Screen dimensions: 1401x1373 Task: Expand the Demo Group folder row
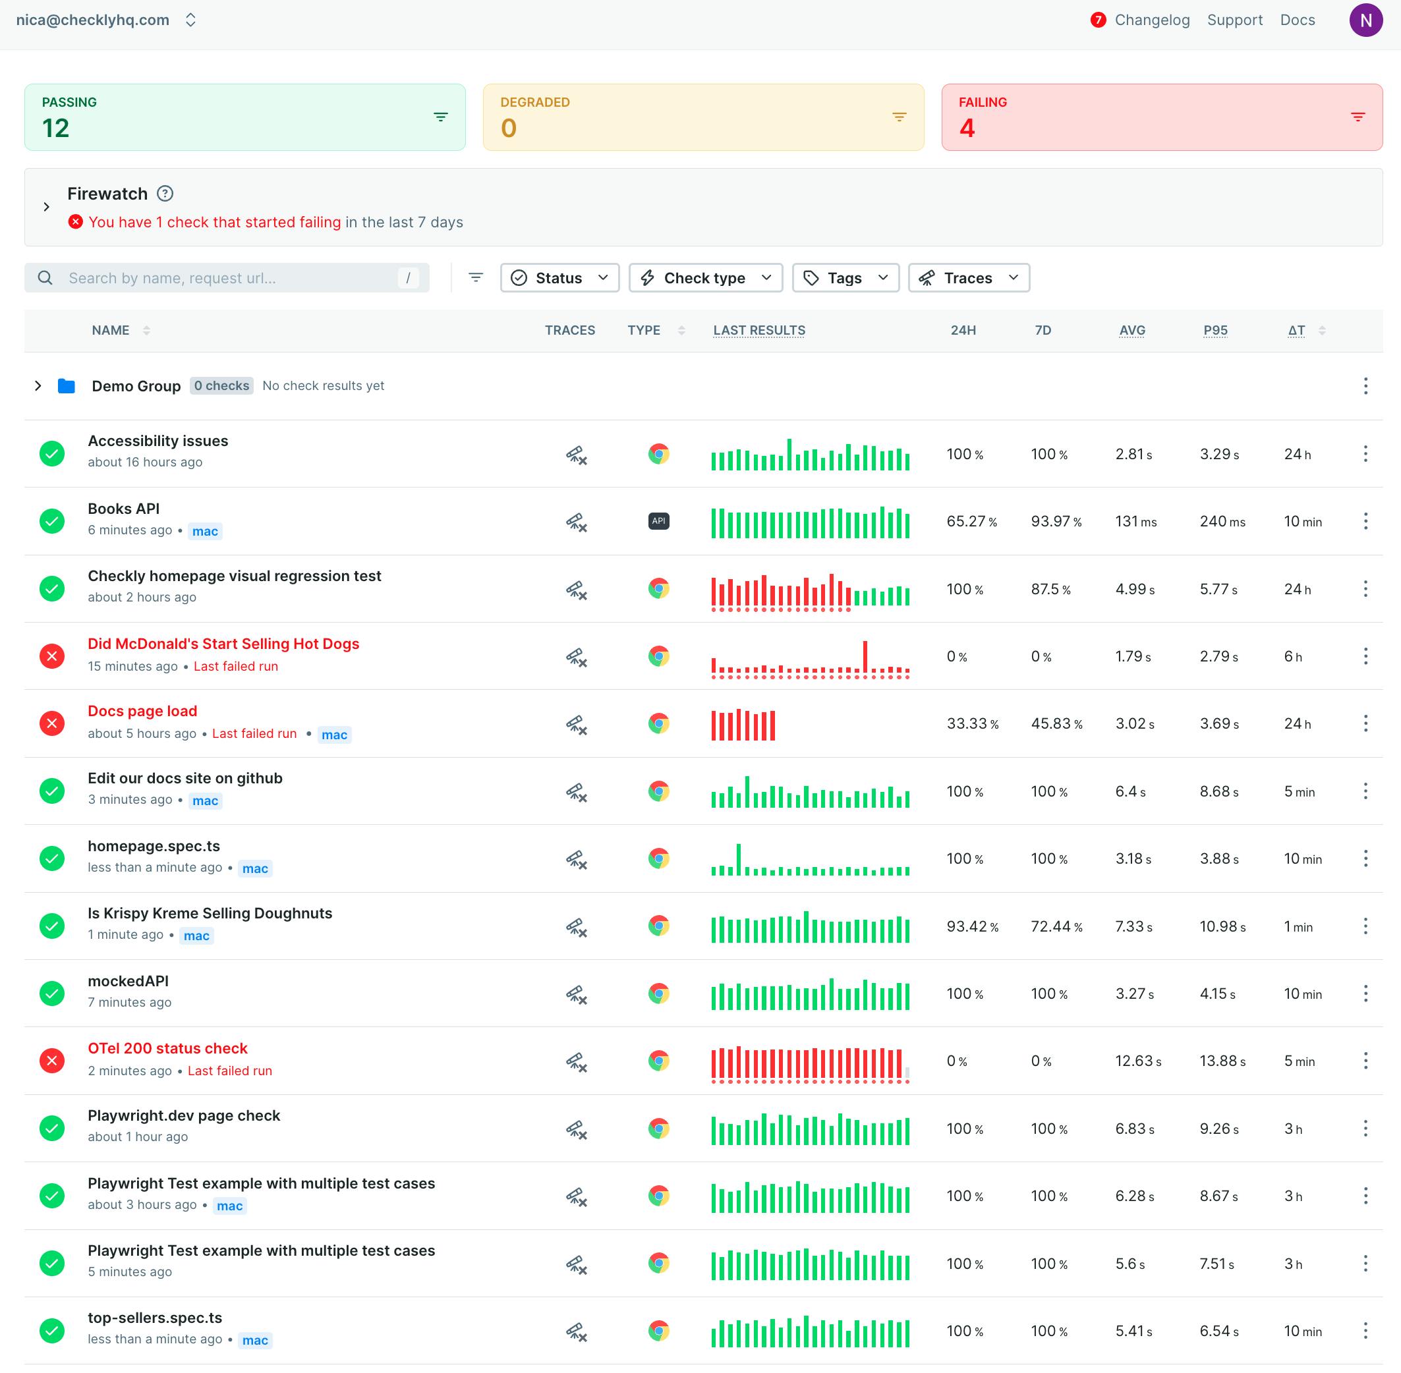click(38, 386)
